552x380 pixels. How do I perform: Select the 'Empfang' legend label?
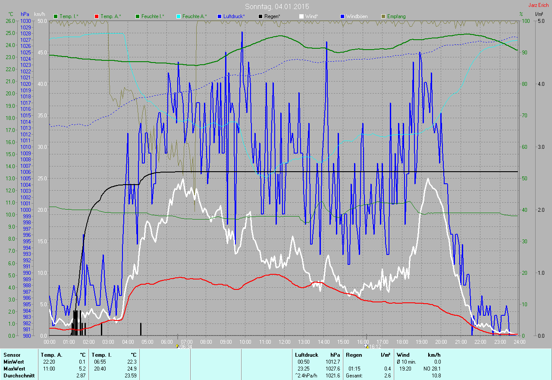tap(396, 16)
